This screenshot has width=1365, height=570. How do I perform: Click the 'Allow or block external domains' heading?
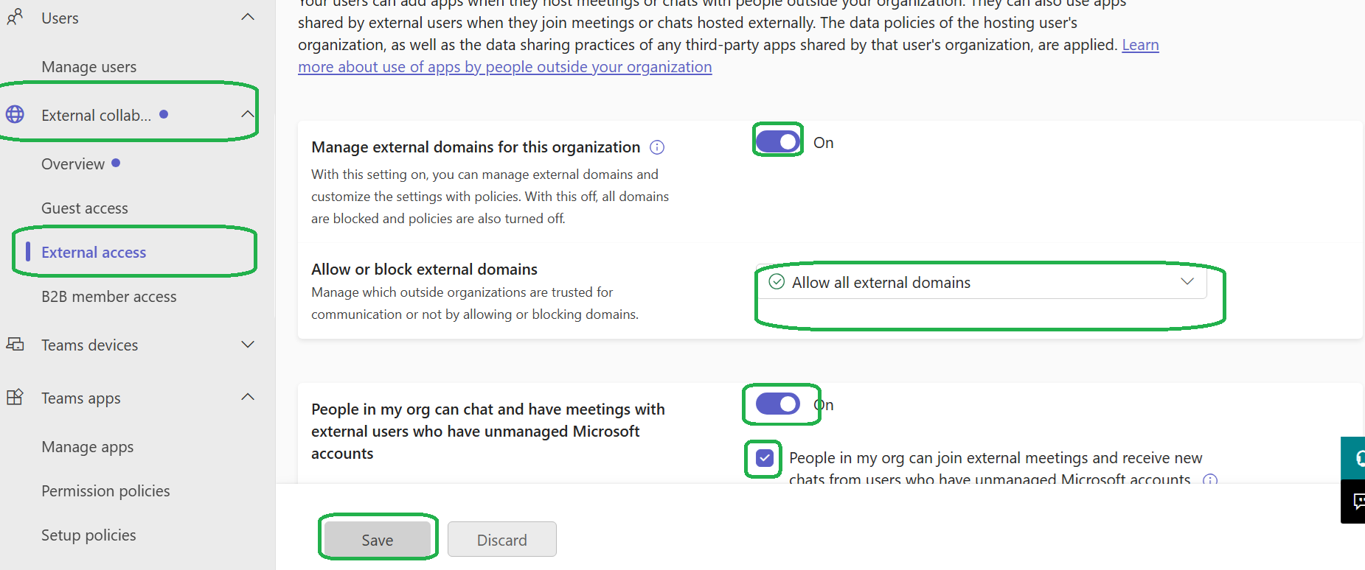coord(424,270)
